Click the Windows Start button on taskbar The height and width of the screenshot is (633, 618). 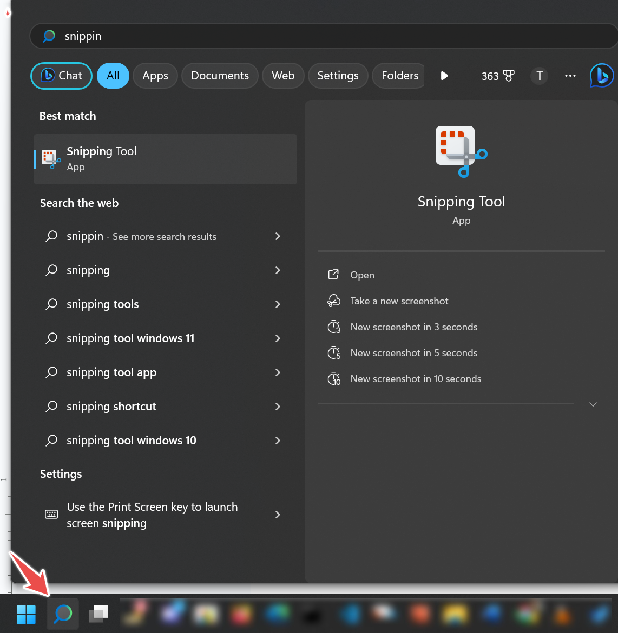[27, 614]
